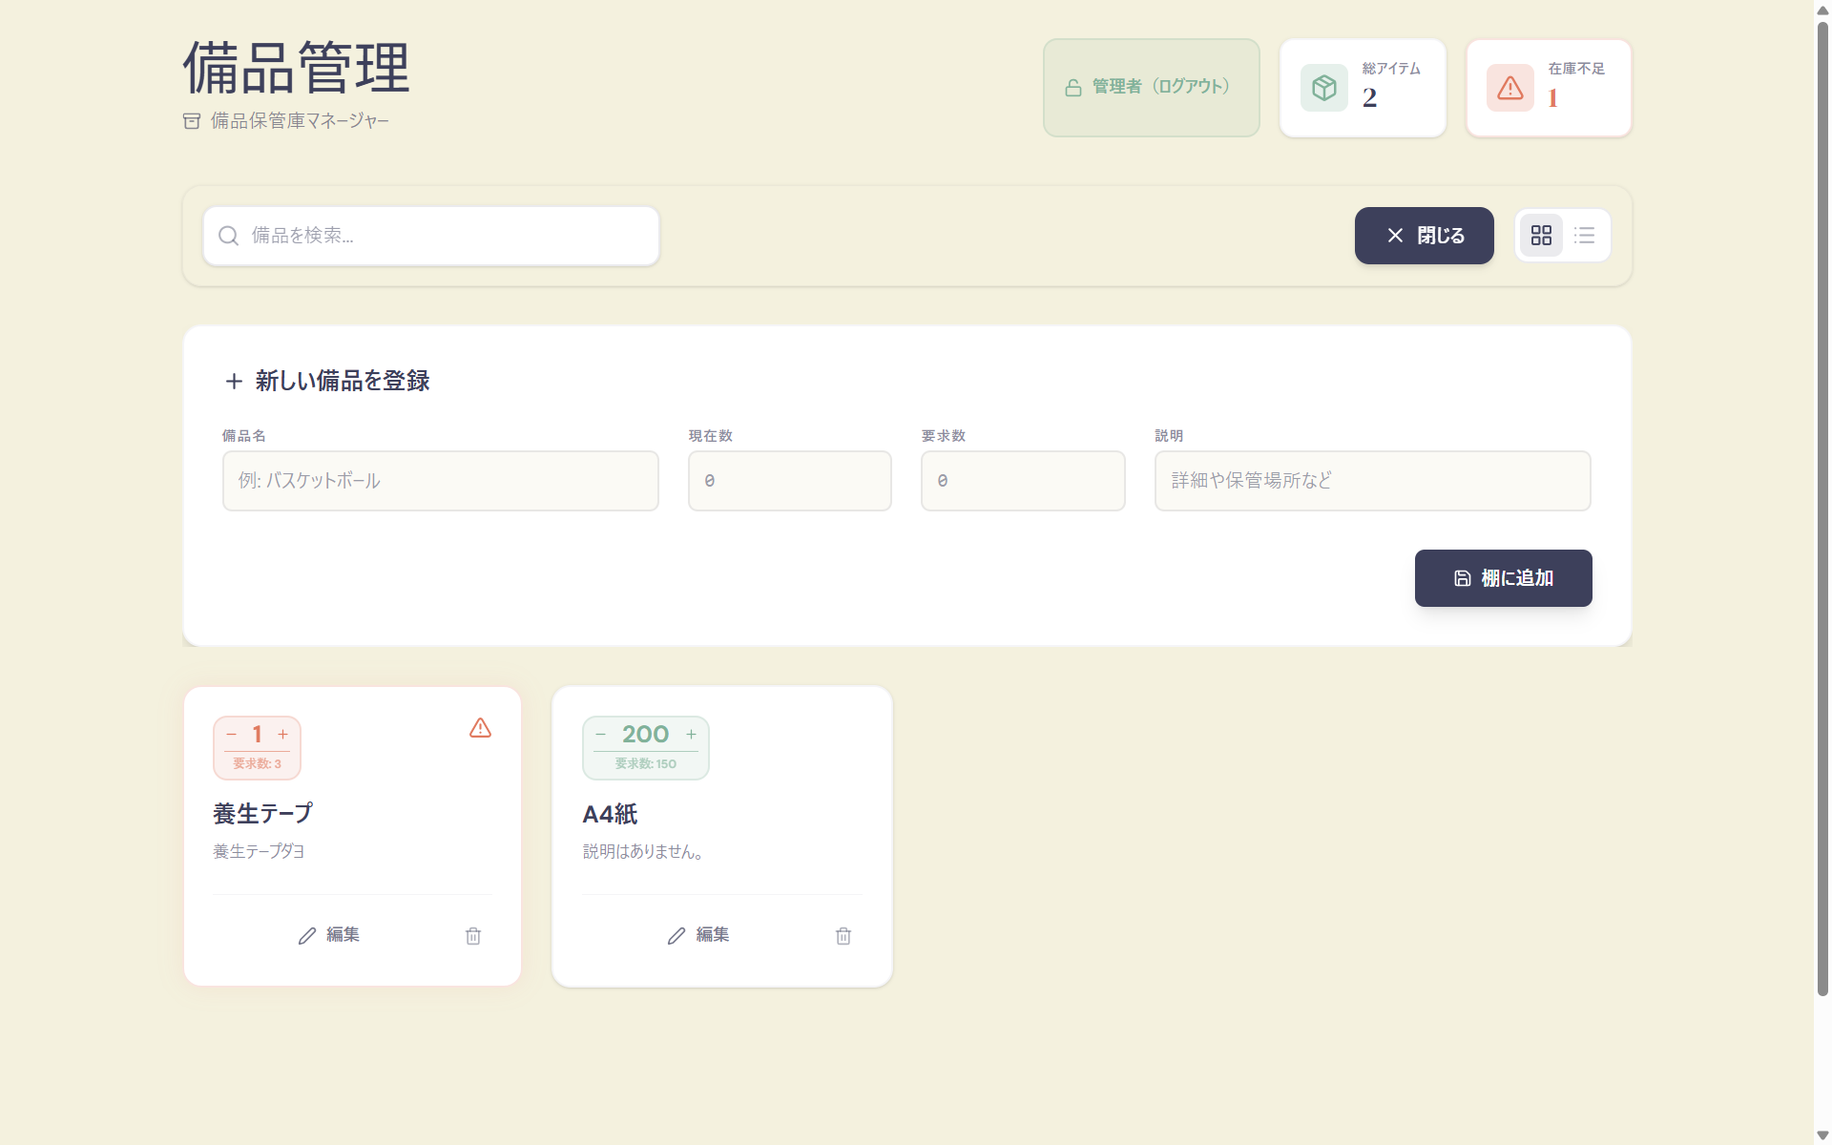The image size is (1832, 1145).
Task: Click the 備品名 input field
Action: [x=440, y=481]
